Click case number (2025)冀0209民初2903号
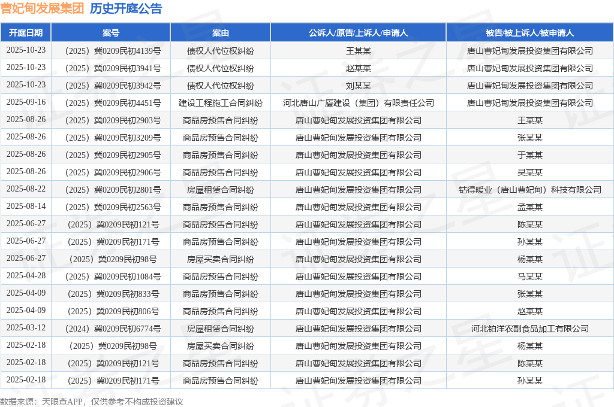This screenshot has width=614, height=407. 113,120
